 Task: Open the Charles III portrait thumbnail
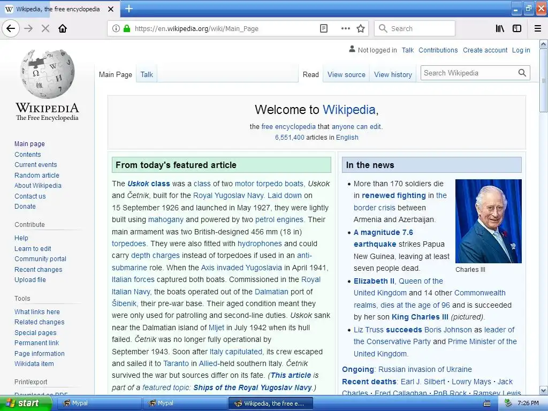coord(488,221)
